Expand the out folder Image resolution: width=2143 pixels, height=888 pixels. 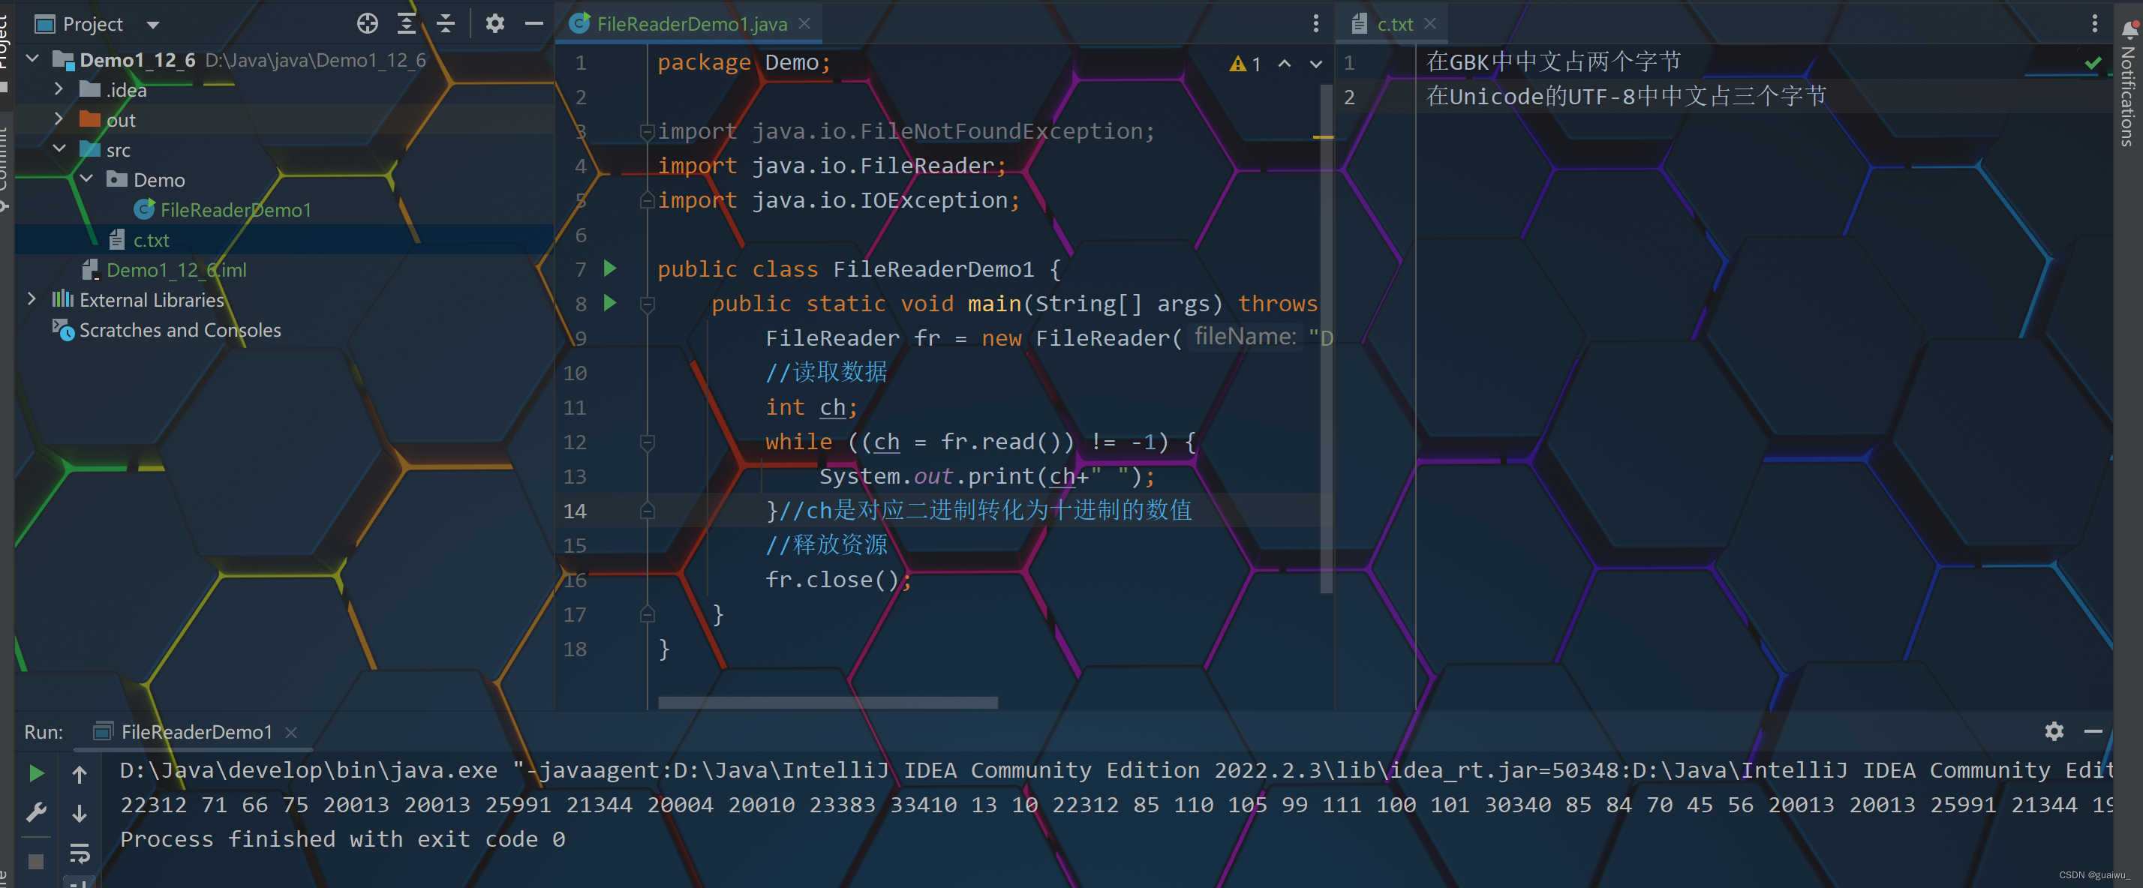point(59,119)
